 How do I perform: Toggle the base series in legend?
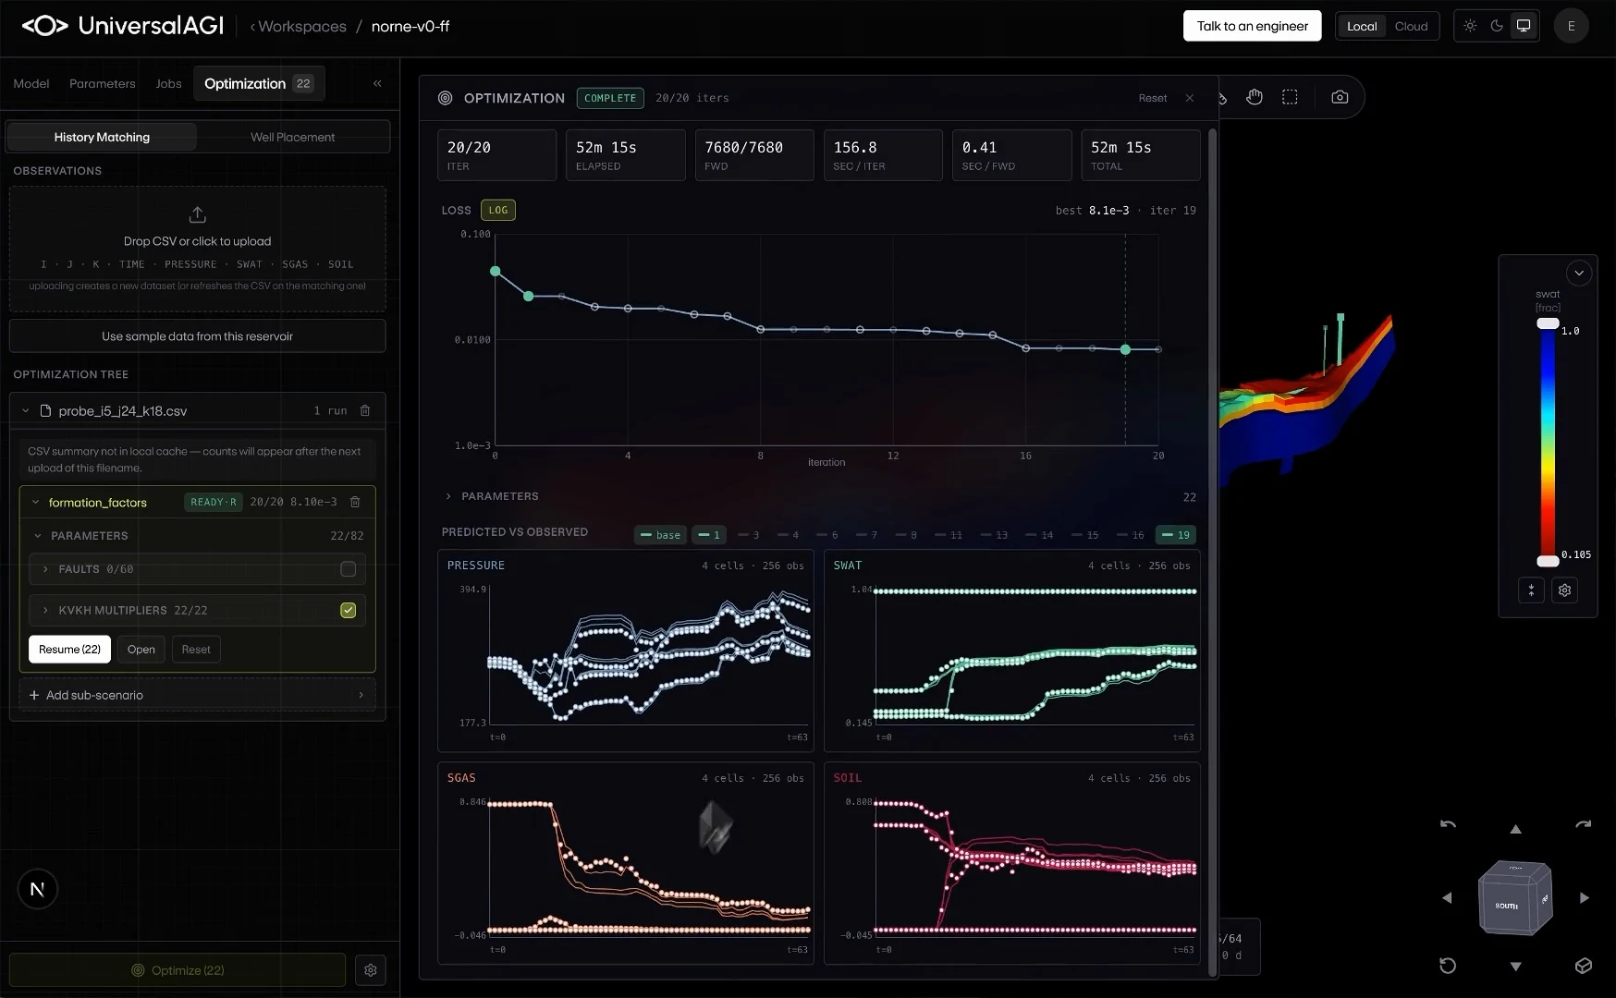tap(660, 535)
